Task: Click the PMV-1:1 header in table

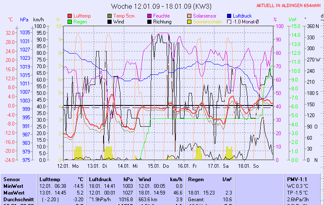Action: coord(296,179)
